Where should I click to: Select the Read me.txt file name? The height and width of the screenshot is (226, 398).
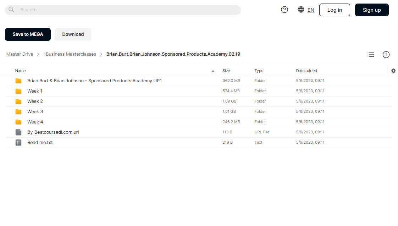click(x=40, y=143)
